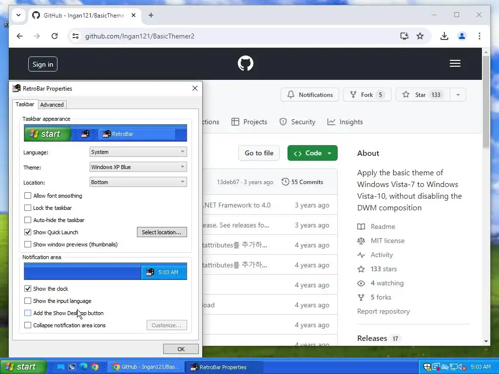Click Report repository link
Image resolution: width=499 pixels, height=374 pixels.
[x=384, y=311]
